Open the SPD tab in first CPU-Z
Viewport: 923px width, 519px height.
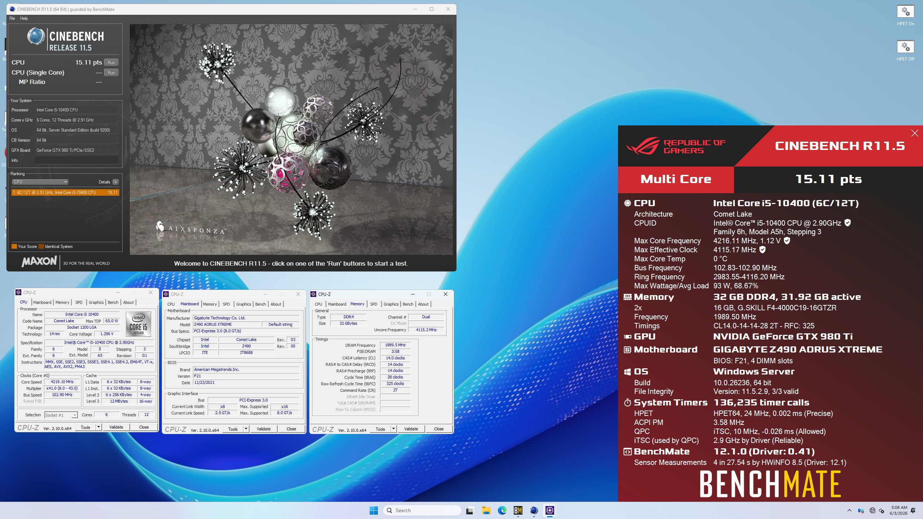pos(79,302)
